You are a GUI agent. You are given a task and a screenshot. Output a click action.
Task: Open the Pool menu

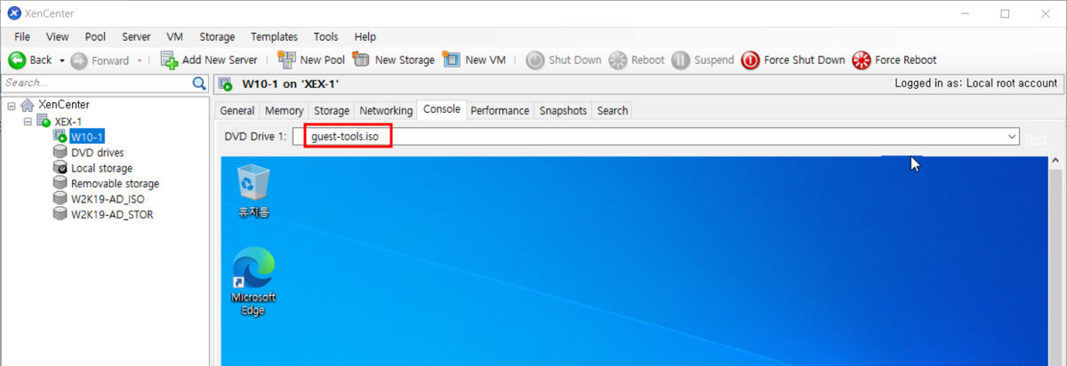(95, 36)
